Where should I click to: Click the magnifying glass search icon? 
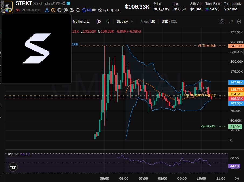[78, 10]
